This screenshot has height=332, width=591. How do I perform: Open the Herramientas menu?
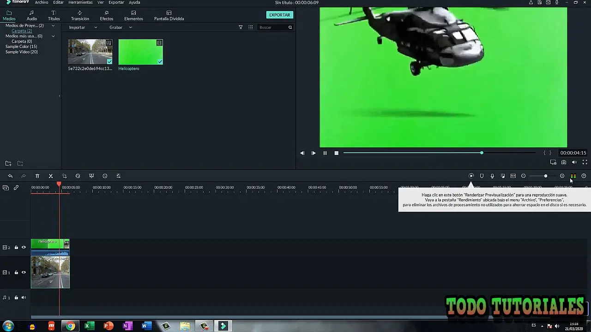point(80,2)
